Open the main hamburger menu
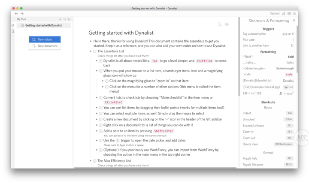The image size is (309, 184). tap(294, 14)
